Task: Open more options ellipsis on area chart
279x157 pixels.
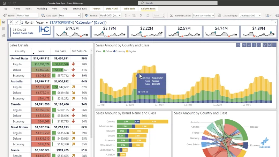Action: [x=274, y=45]
